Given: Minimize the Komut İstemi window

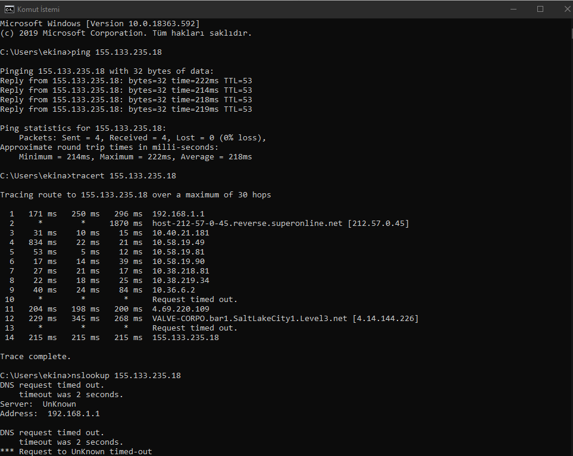Looking at the screenshot, I should 512,9.
